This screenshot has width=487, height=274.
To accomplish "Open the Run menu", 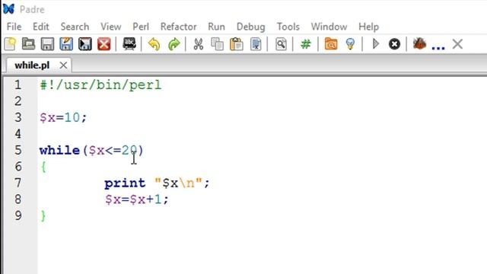I will point(216,27).
